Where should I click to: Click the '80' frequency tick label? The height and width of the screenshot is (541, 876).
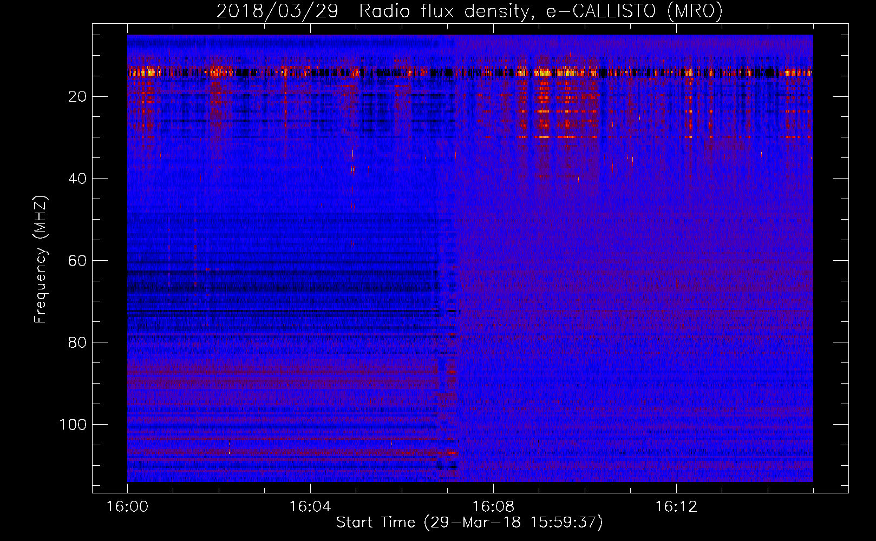pyautogui.click(x=78, y=342)
